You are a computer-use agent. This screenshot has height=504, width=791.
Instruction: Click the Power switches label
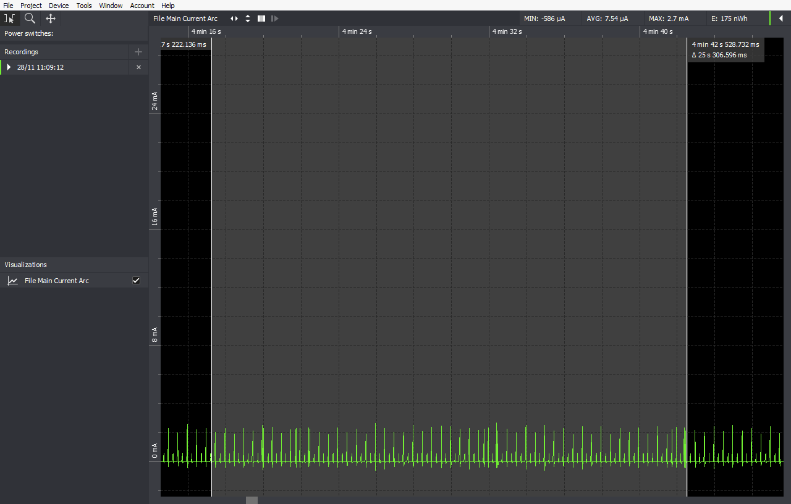28,33
